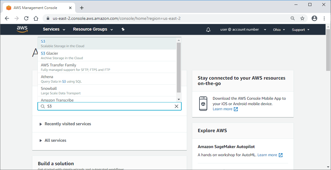The width and height of the screenshot is (331, 170).
Task: Click the Build a solution heading
Action: pos(56,164)
